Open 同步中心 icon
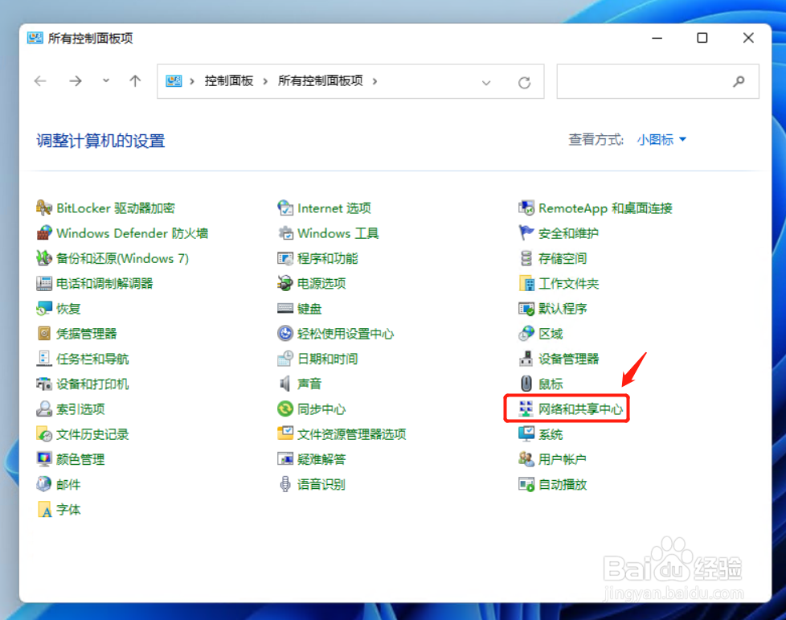 285,409
